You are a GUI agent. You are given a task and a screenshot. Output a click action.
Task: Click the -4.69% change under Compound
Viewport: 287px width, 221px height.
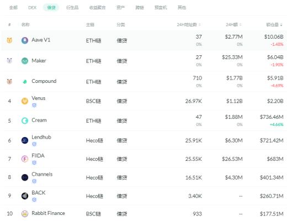277,86
